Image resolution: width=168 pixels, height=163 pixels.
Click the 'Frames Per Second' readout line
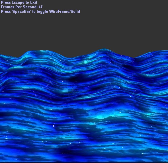pos(22,7)
